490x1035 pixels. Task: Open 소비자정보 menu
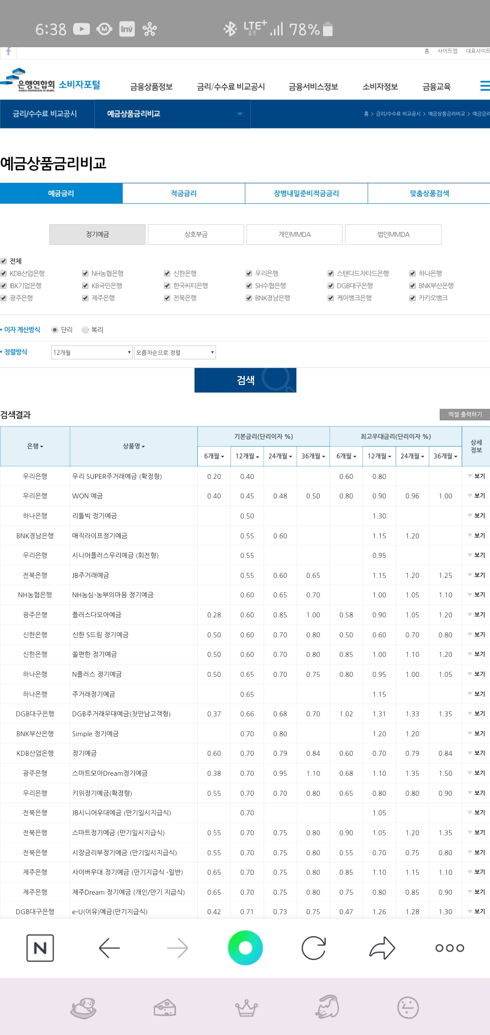(380, 87)
